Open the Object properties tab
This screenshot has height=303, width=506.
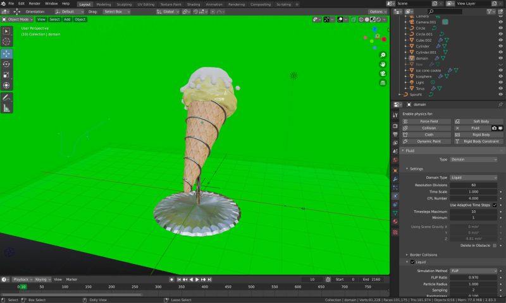pyautogui.click(x=395, y=170)
